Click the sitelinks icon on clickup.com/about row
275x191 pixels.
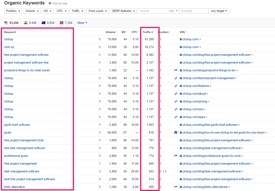coord(176,94)
